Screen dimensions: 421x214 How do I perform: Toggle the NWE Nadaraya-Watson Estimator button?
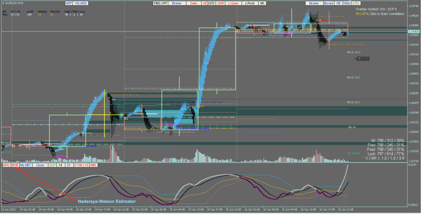pos(15,165)
